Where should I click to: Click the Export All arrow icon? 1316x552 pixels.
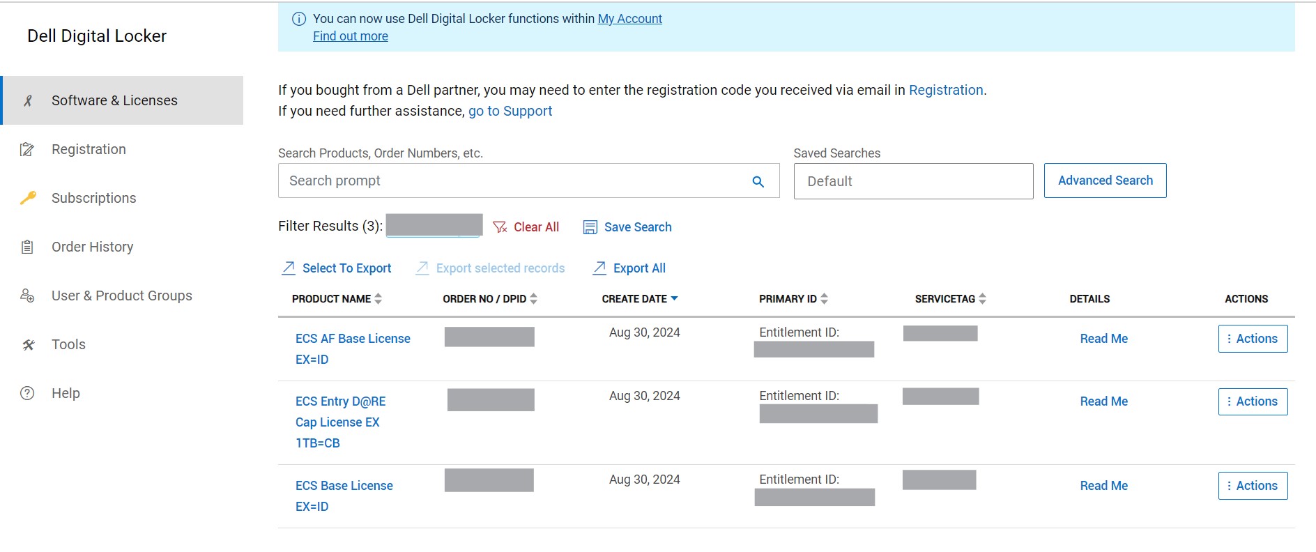599,268
